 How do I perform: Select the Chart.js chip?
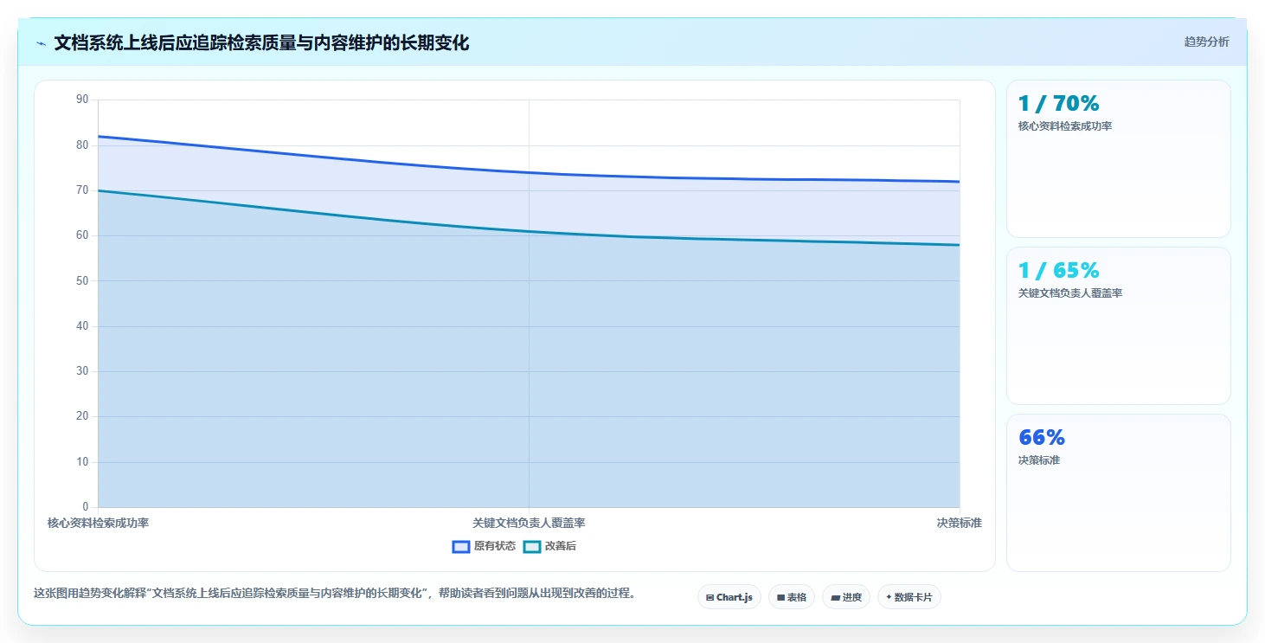(729, 597)
